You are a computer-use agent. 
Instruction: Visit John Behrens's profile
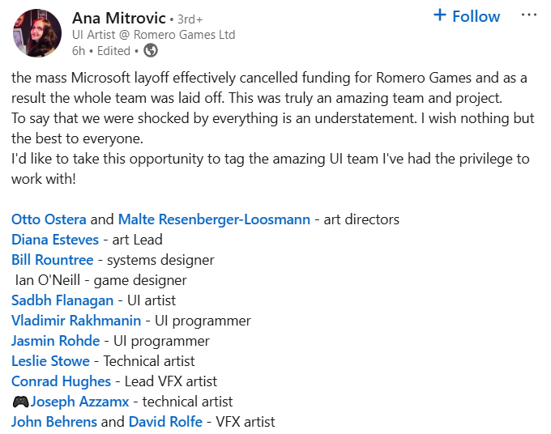pos(54,422)
